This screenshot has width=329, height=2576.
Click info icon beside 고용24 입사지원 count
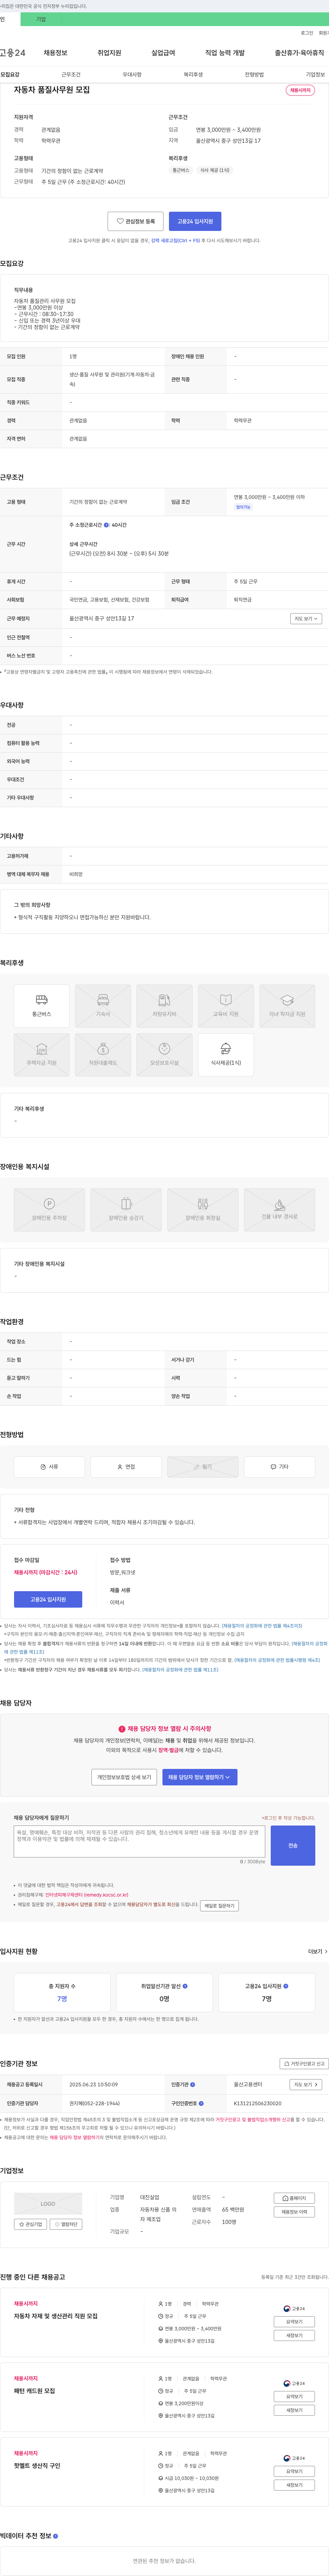click(286, 1986)
